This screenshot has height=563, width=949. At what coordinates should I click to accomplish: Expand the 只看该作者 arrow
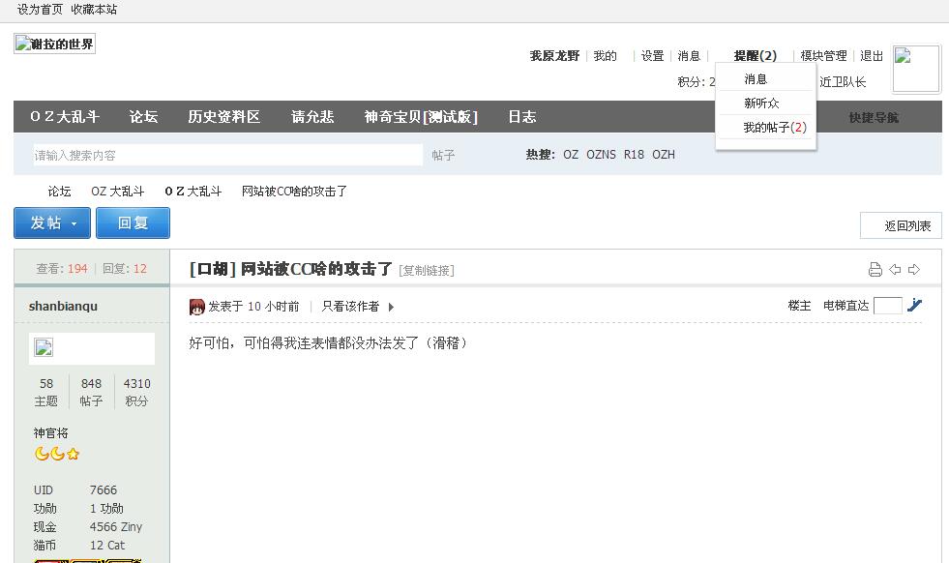coord(391,307)
